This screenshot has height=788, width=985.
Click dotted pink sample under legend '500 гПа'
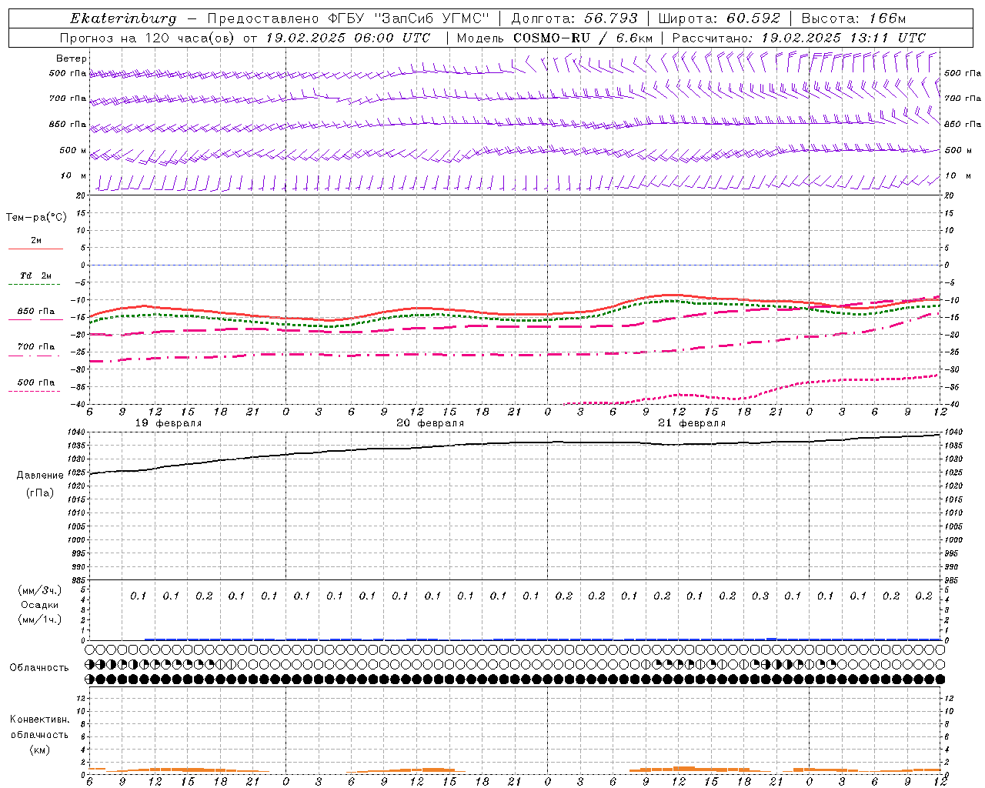pyautogui.click(x=34, y=392)
